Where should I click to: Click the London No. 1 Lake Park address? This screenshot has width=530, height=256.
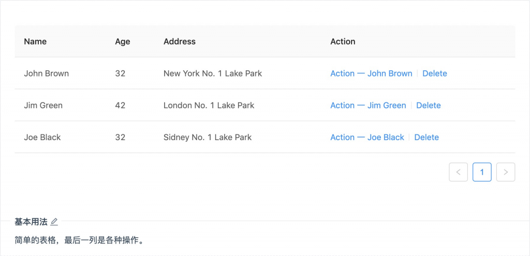point(209,106)
